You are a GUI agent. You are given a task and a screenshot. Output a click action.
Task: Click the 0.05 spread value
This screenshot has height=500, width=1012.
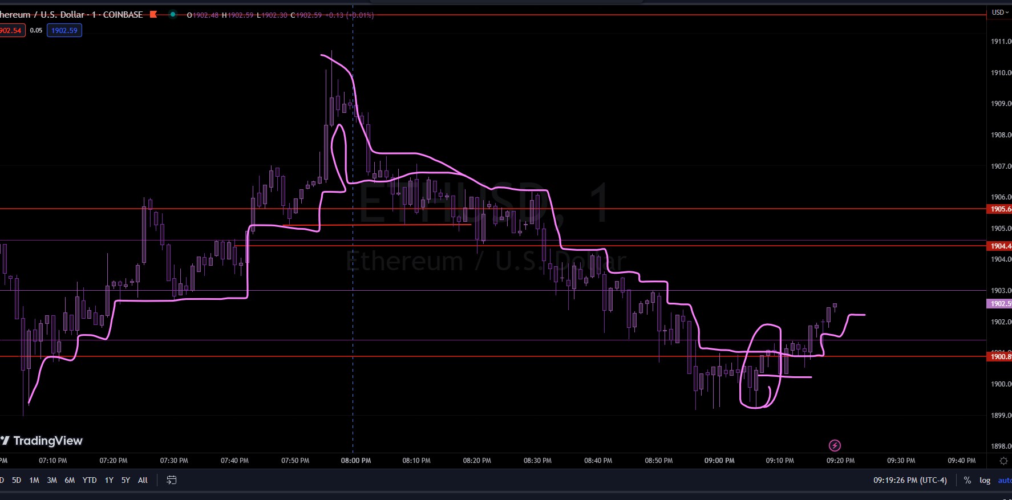pos(36,30)
